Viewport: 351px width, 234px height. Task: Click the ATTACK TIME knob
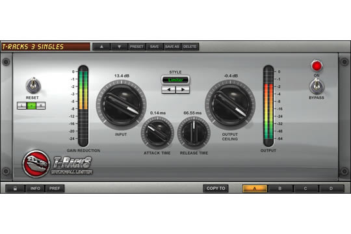tap(157, 133)
